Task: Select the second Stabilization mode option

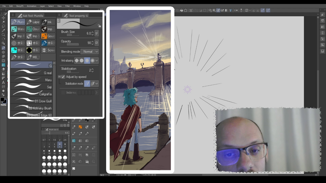Action: click(92, 84)
